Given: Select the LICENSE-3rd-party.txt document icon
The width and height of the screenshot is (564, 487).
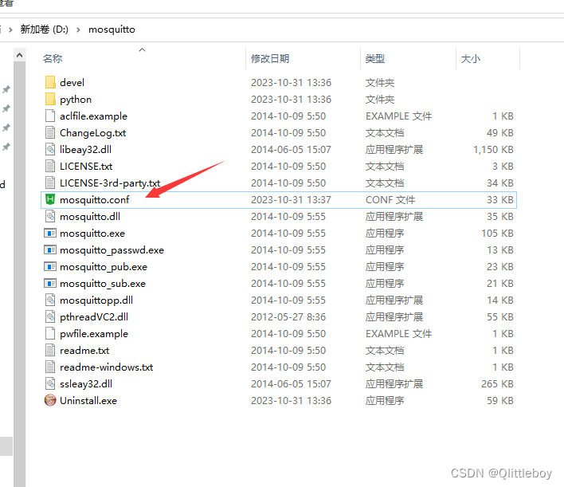Looking at the screenshot, I should (x=50, y=183).
